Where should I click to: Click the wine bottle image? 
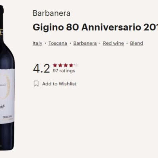7,78
